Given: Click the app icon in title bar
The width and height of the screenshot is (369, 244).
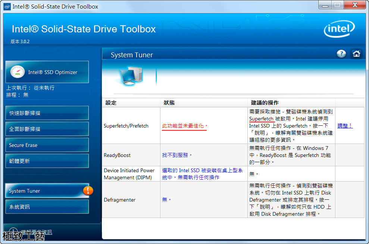Looking at the screenshot, I should point(7,7).
